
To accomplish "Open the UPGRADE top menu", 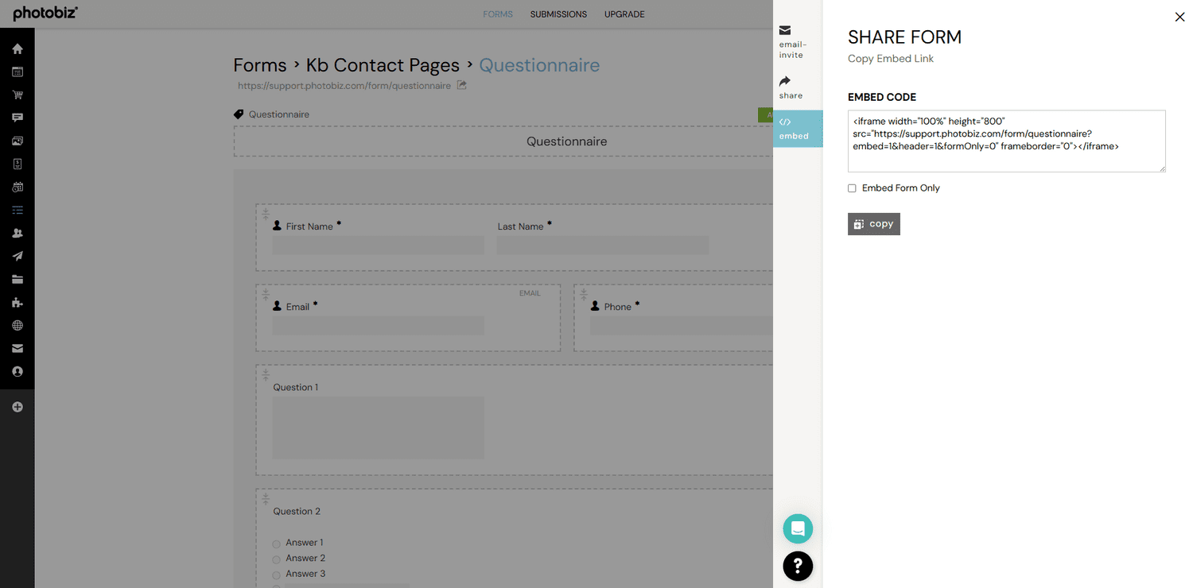I will [624, 14].
